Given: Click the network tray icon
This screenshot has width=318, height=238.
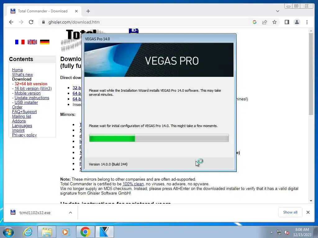Looking at the screenshot, I should tap(279, 232).
